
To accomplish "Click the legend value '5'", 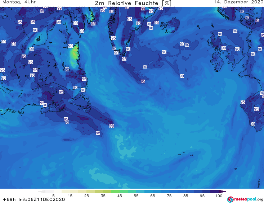I will pyautogui.click(x=53, y=196).
